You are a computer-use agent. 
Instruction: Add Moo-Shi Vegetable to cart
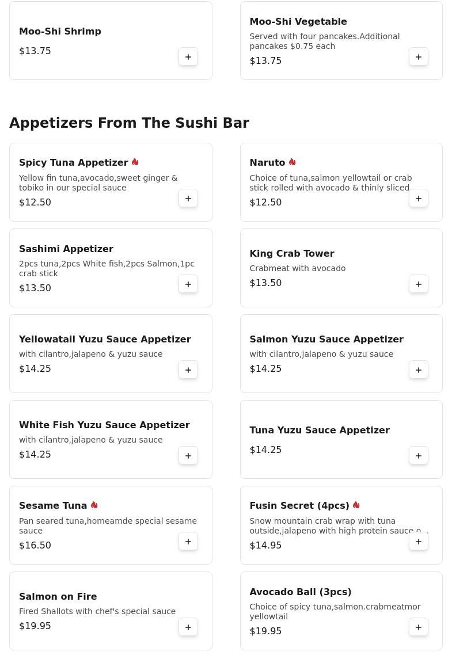click(419, 57)
